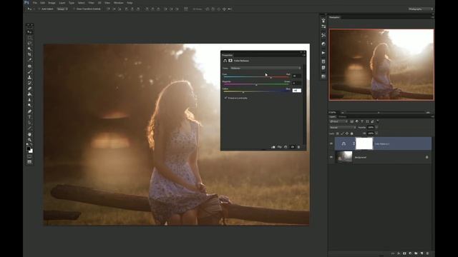Adjust the Magenta-Green slider handle
Viewport: 458px width, 257px height.
[x=256, y=85]
